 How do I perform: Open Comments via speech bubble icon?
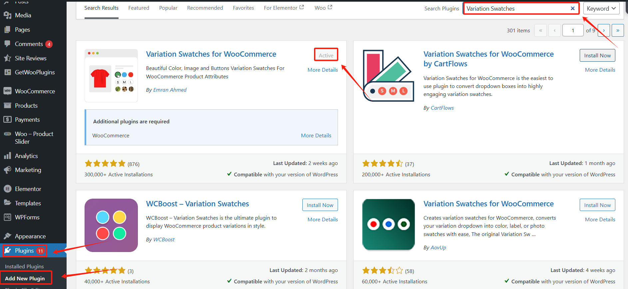pos(7,44)
